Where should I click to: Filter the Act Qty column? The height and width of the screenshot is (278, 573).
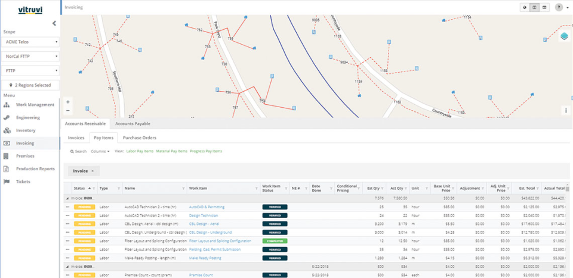(406, 189)
